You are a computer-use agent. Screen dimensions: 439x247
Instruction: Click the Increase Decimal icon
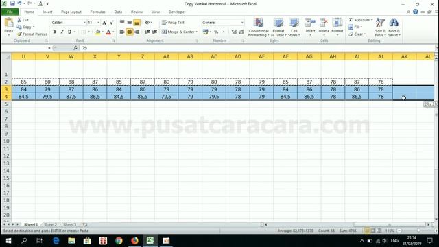[234, 32]
